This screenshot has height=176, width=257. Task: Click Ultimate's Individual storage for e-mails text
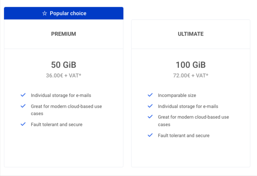tap(188, 106)
